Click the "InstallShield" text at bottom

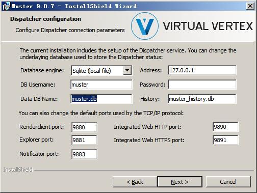18,170
